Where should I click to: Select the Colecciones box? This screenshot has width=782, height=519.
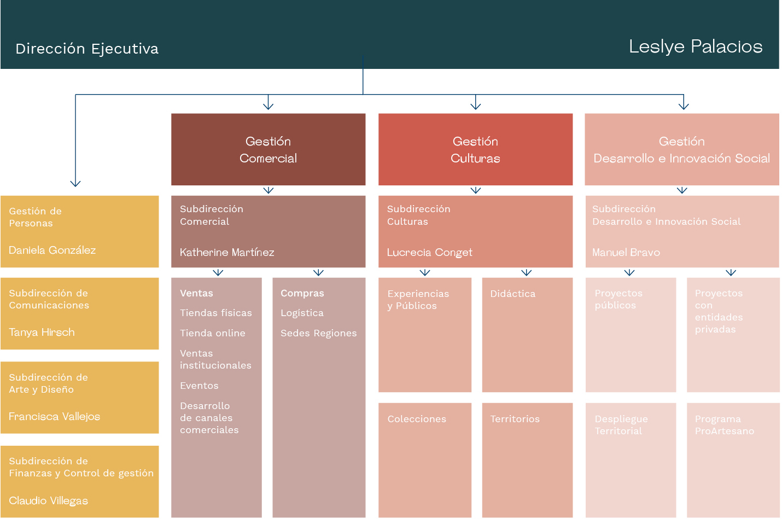pos(425,460)
